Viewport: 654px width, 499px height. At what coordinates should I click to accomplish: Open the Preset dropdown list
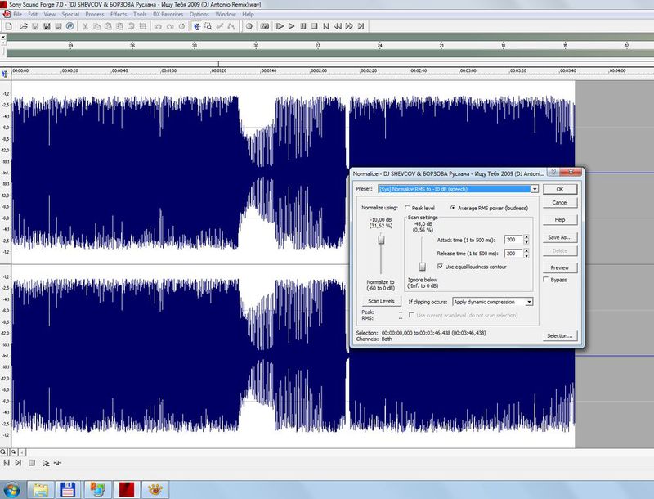coord(534,189)
